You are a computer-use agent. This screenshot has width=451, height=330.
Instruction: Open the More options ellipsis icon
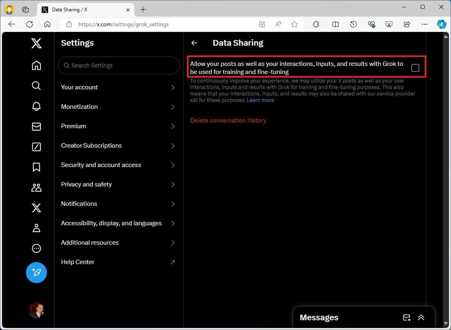coord(36,248)
